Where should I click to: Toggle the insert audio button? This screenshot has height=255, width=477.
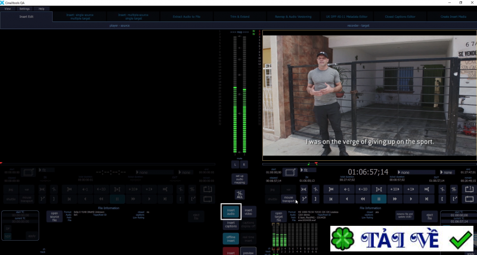coord(231,212)
